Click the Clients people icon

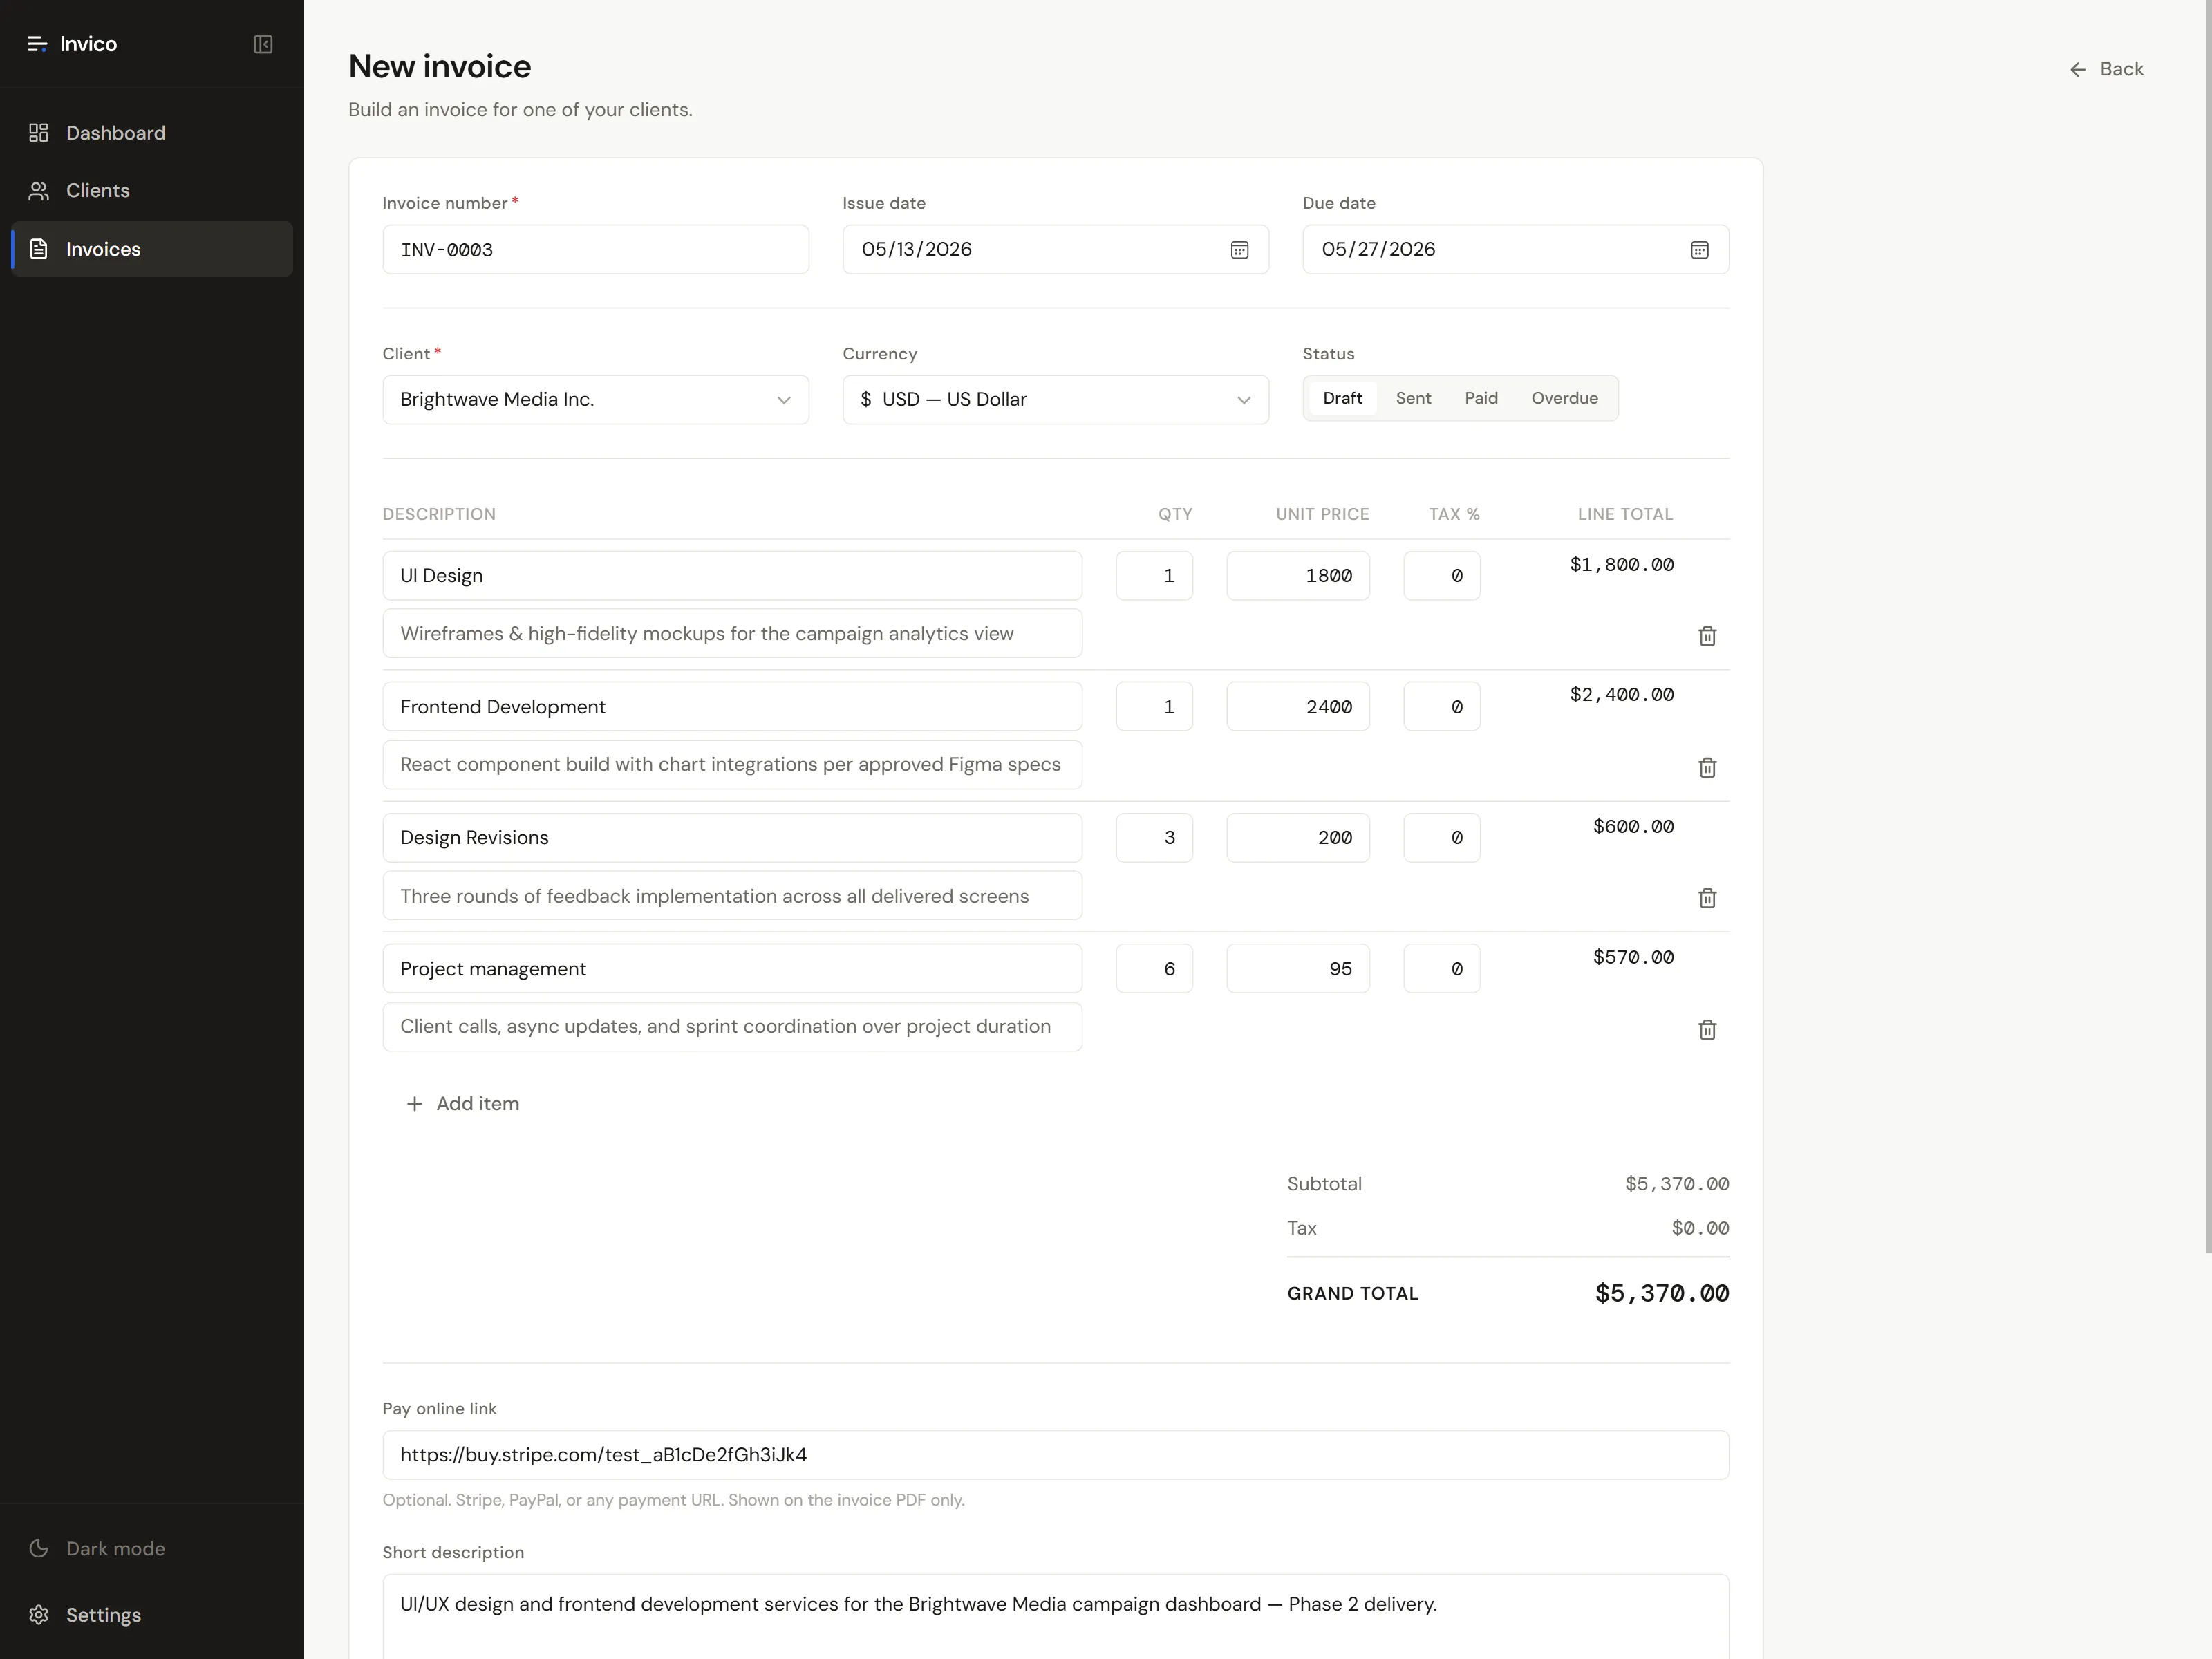(x=38, y=191)
